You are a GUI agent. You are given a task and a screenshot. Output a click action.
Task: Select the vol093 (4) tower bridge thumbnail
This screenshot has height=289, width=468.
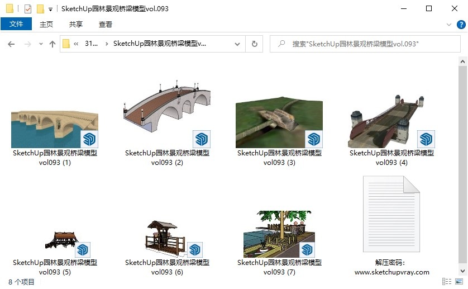pos(391,121)
